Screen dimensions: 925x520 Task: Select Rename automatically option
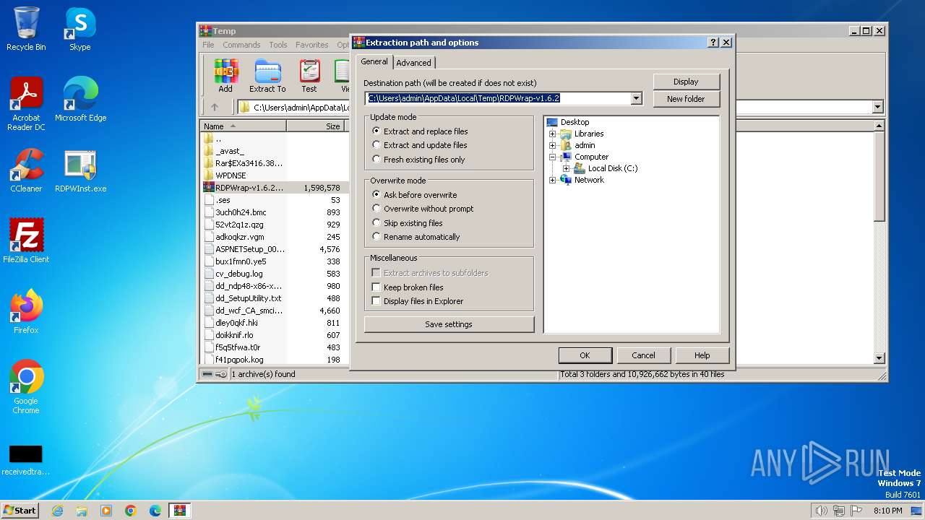click(x=416, y=237)
